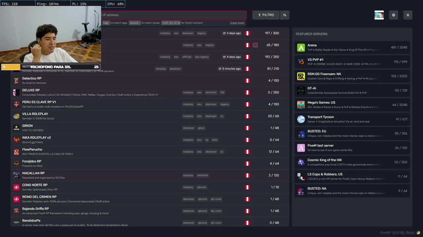Click the Forajidos RP server icon
This screenshot has height=237, width=423.
click(17, 164)
